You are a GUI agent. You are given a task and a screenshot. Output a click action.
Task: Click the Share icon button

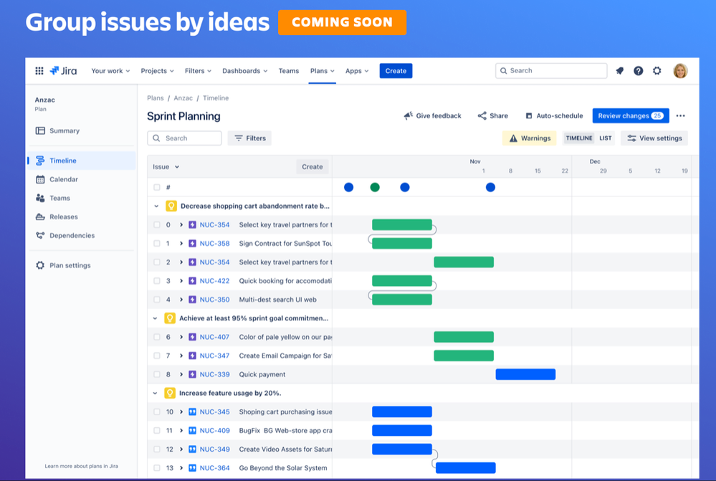[492, 116]
